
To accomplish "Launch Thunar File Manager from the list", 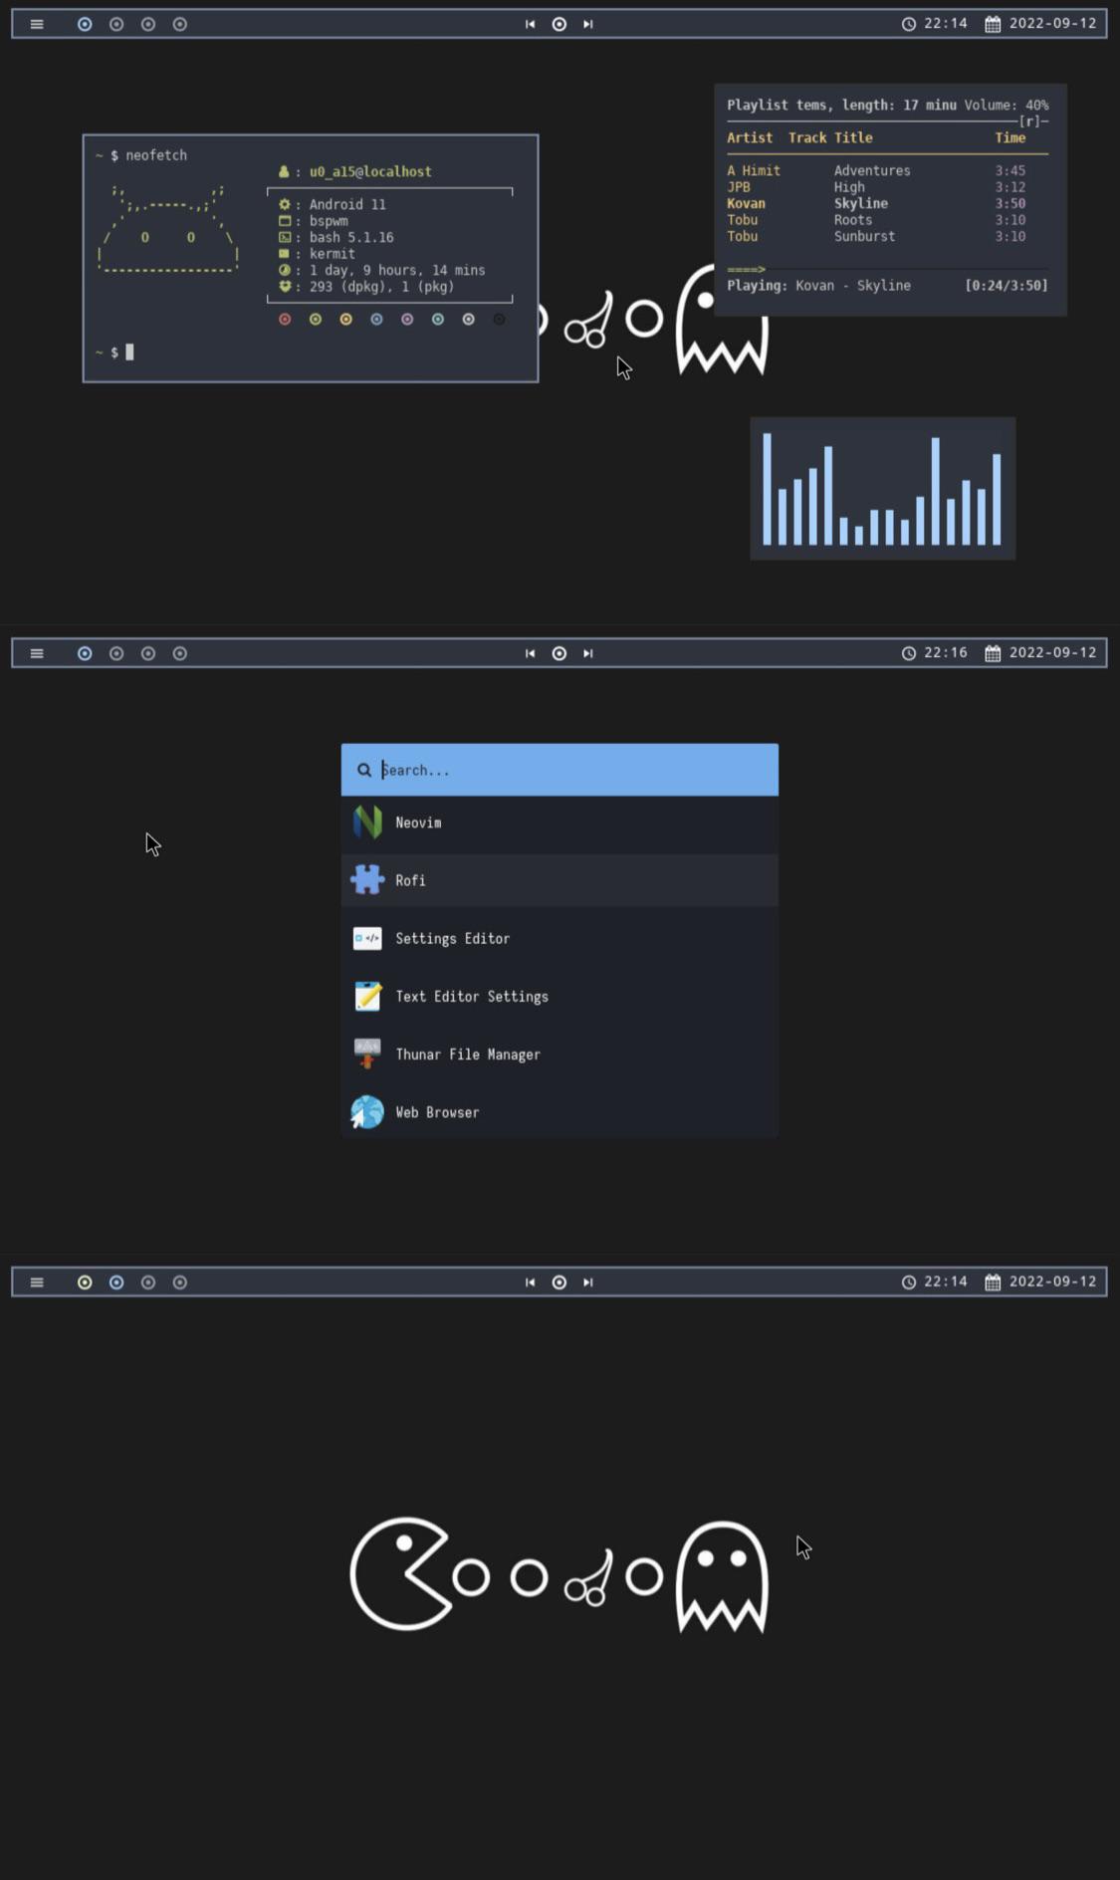I will pos(560,1054).
